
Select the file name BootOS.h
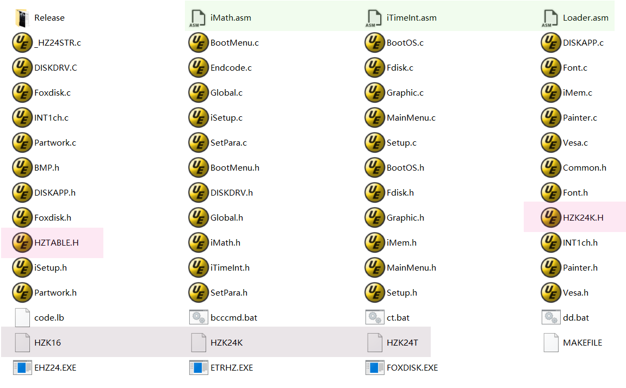405,168
